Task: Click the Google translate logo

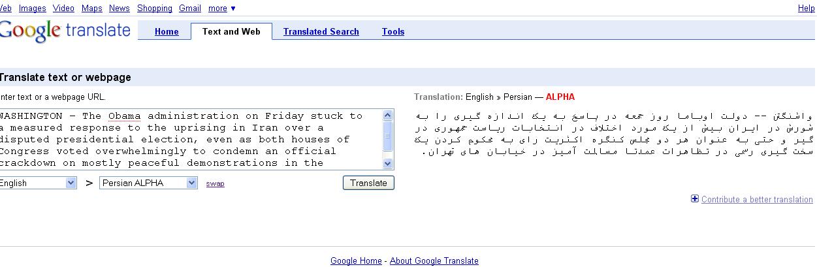Action: [x=65, y=31]
